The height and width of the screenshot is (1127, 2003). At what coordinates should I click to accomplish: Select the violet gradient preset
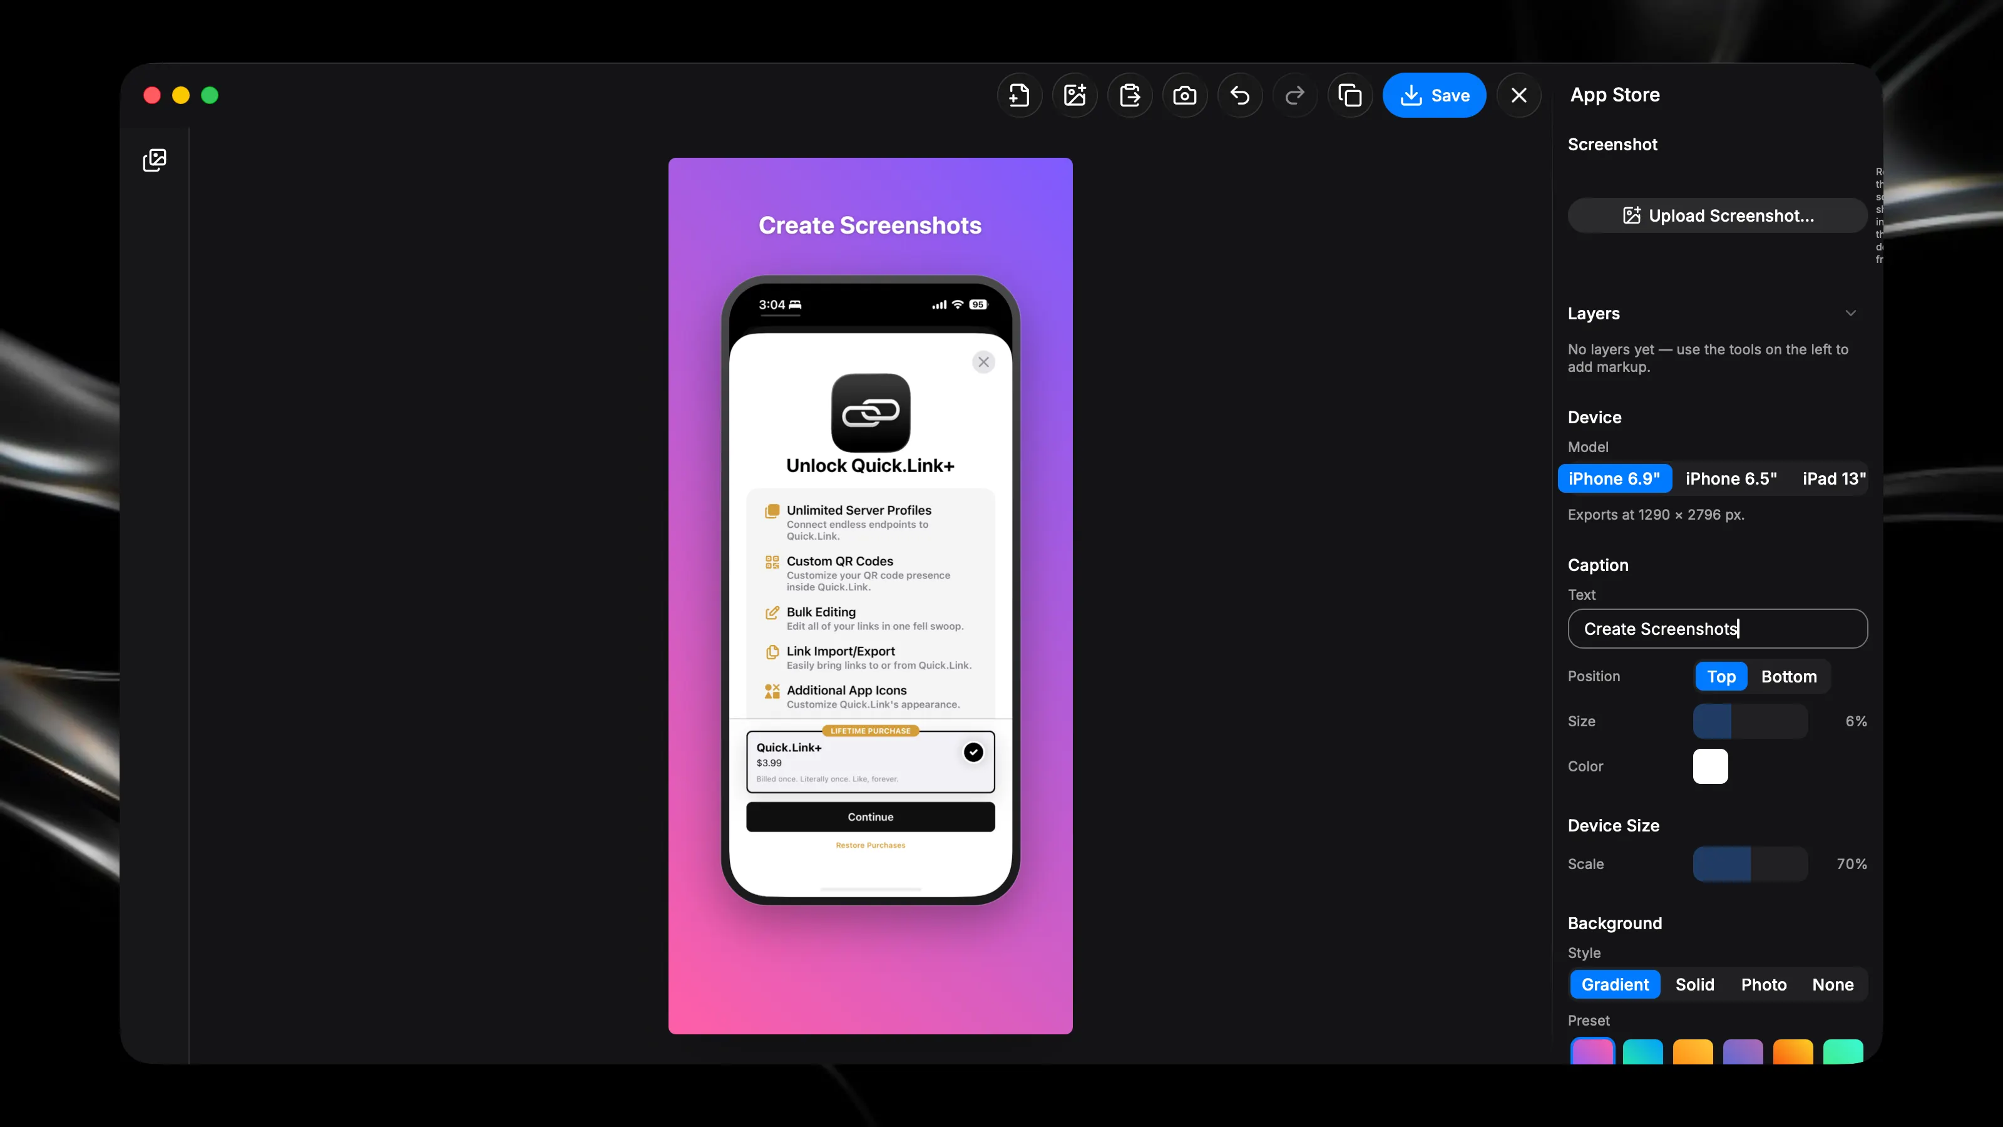[x=1743, y=1052]
